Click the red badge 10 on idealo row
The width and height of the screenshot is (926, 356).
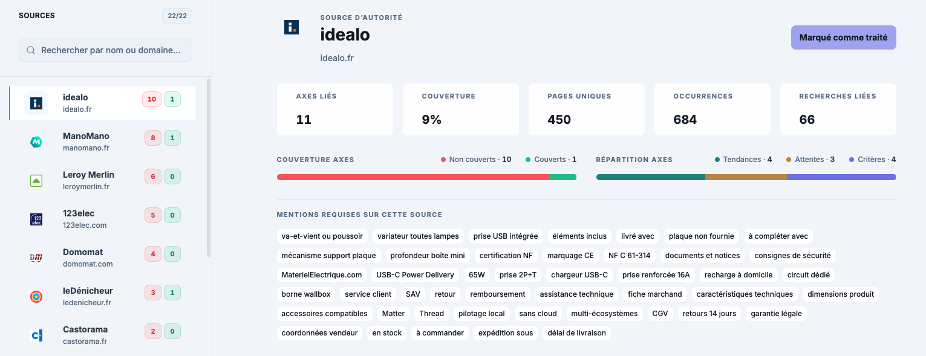152,99
